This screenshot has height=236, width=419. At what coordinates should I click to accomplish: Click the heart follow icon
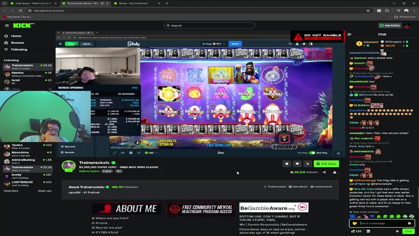(297, 164)
